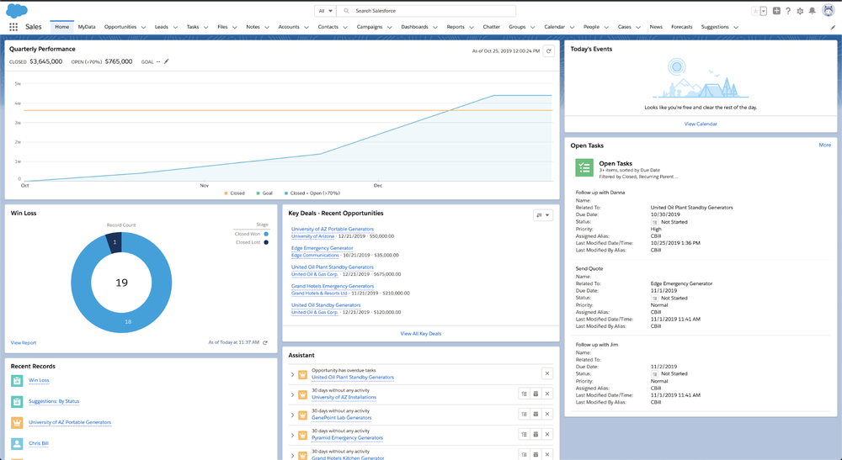Screen dimensions: 842x460
Task: Toggle Closed Lost legend in Win Loss
Action: 251,242
